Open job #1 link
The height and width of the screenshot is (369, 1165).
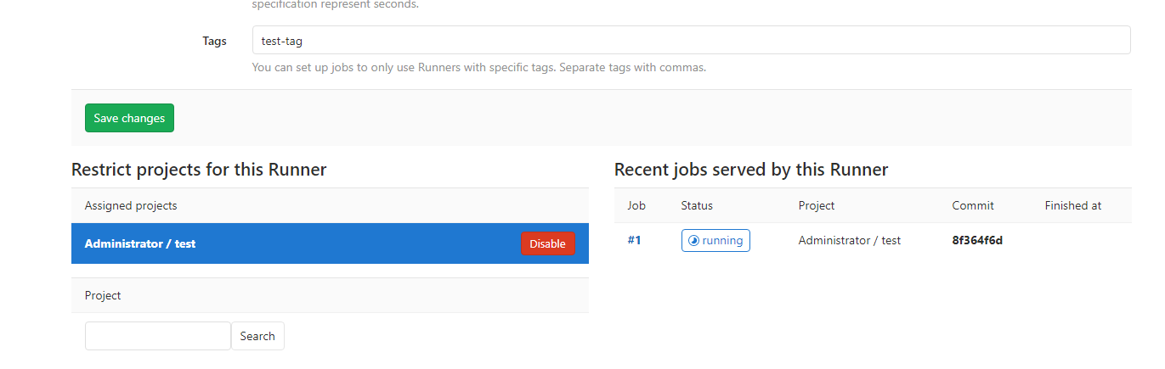(x=634, y=240)
